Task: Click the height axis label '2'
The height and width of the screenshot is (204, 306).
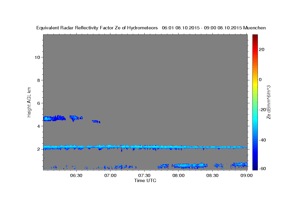Action: pos(39,149)
